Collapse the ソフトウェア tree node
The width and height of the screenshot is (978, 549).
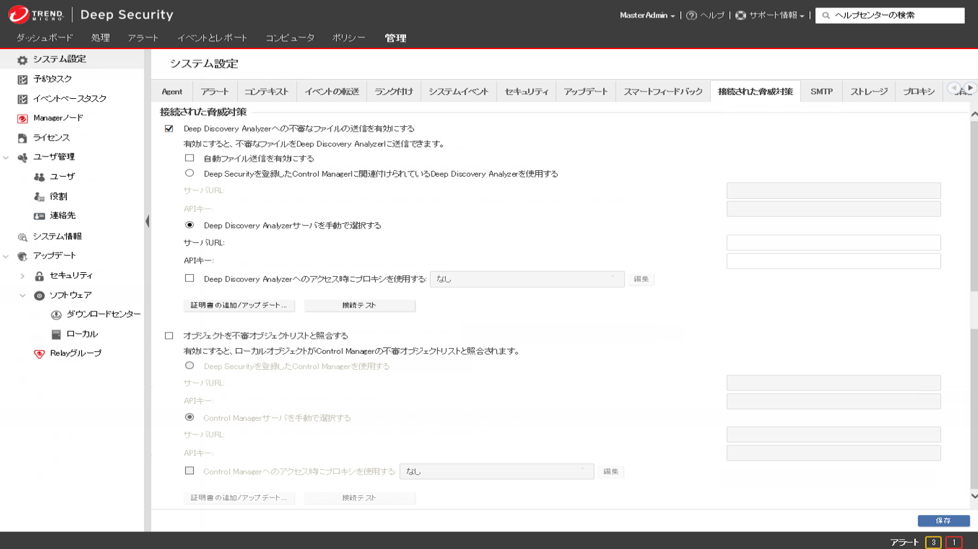[x=22, y=296]
